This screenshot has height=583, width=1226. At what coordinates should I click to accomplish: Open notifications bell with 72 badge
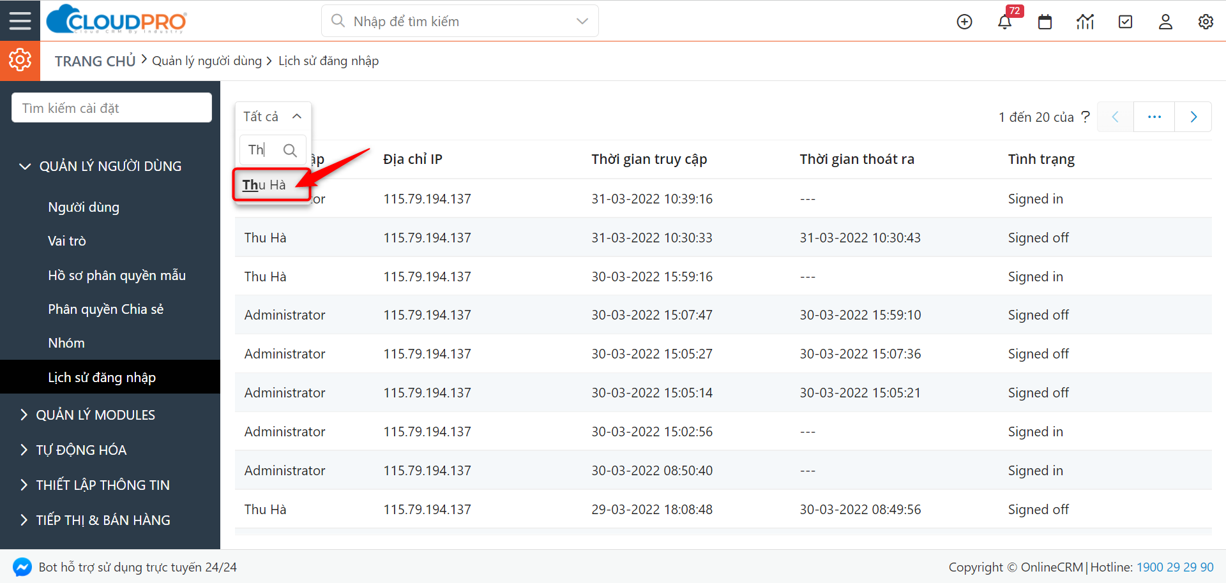(x=1004, y=22)
